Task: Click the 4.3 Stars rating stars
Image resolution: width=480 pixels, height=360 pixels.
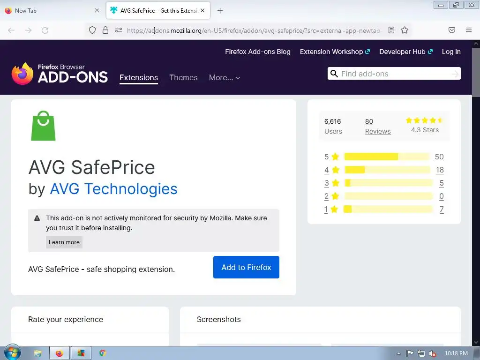Action: pos(425,120)
